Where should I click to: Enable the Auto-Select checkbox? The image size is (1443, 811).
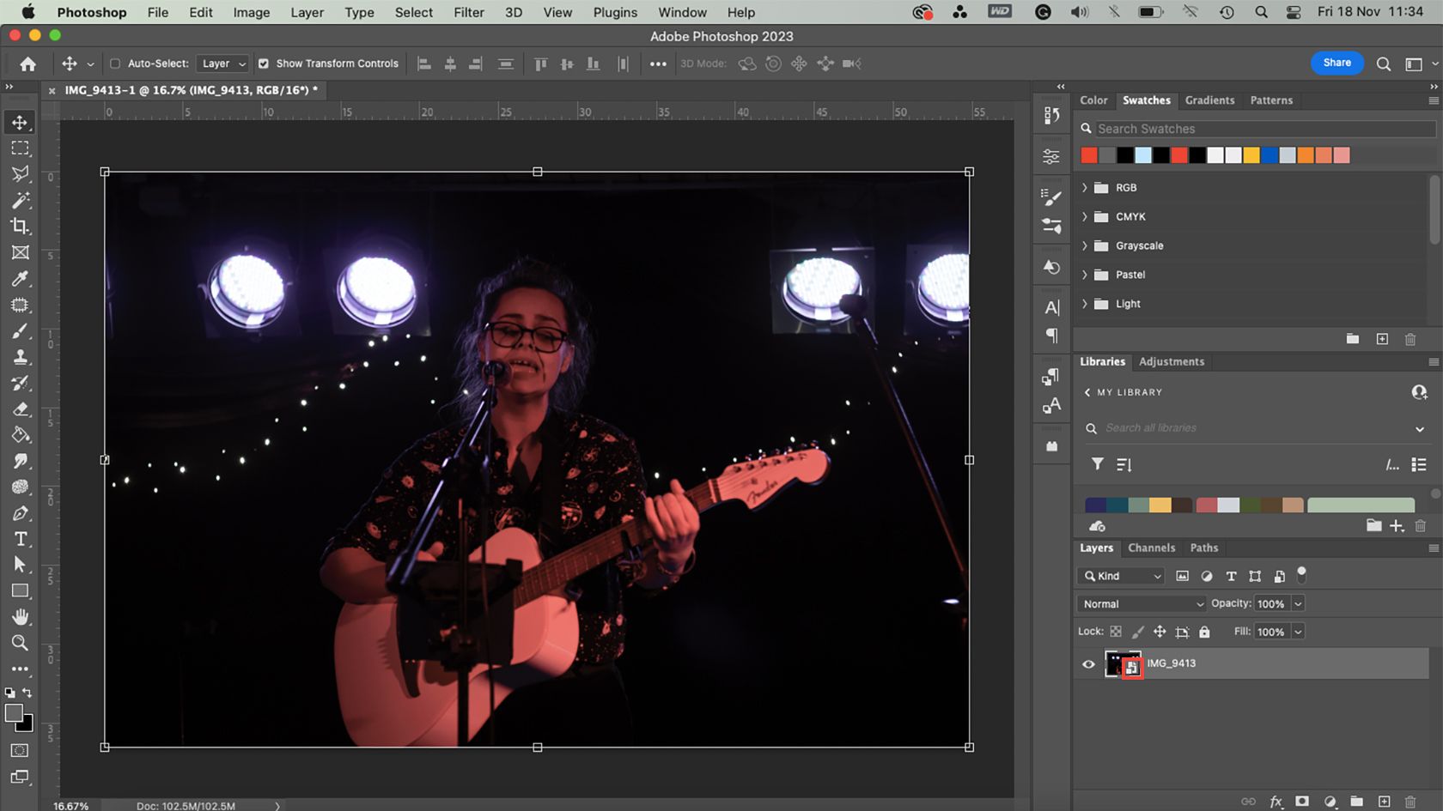[x=115, y=64]
